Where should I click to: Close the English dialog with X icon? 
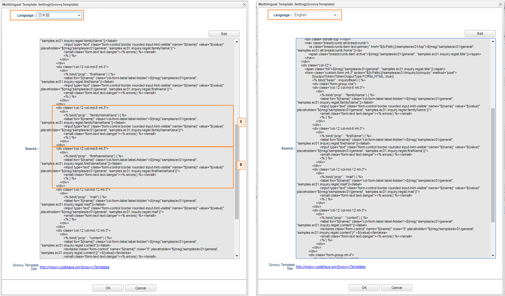tap(500, 4)
